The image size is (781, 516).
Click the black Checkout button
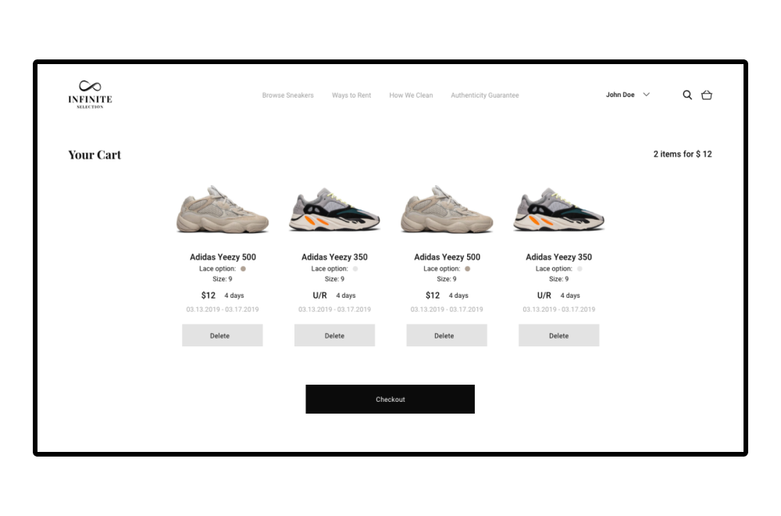(x=390, y=399)
